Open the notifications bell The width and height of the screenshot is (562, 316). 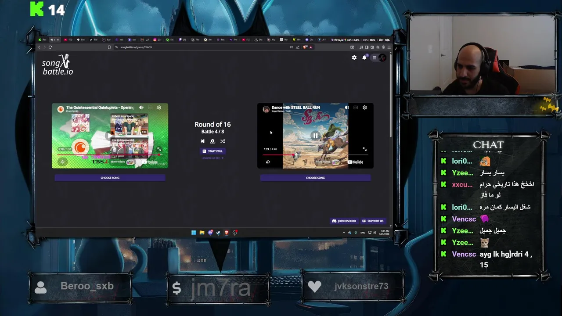click(x=364, y=57)
